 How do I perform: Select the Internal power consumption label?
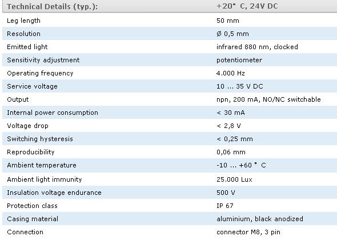click(x=53, y=113)
